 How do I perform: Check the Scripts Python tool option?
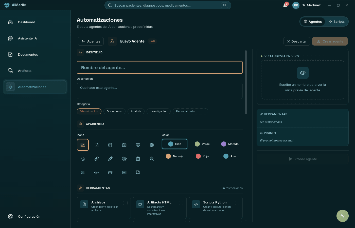(237, 203)
